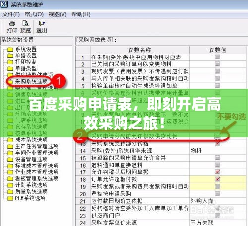The height and width of the screenshot is (226, 248).
Task: Open 采购(委外)系统税率来源 value dropdown 物料
Action: click(218, 151)
